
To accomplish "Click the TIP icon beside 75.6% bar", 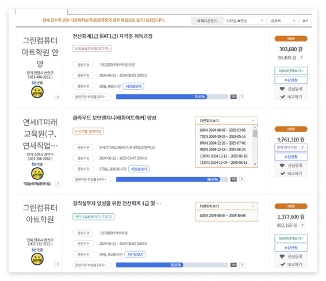I will coord(233,97).
